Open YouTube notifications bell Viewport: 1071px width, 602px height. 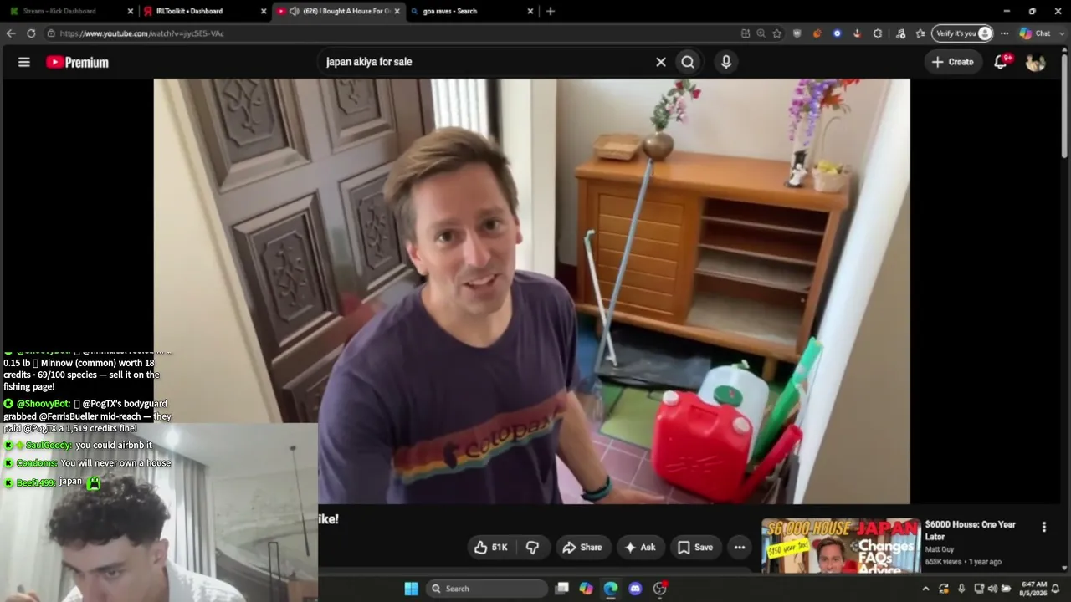1001,62
